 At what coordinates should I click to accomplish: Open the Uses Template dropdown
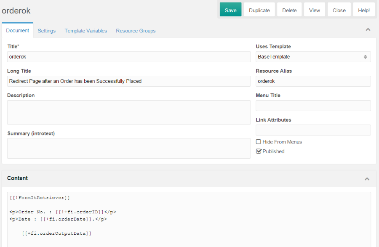click(313, 57)
